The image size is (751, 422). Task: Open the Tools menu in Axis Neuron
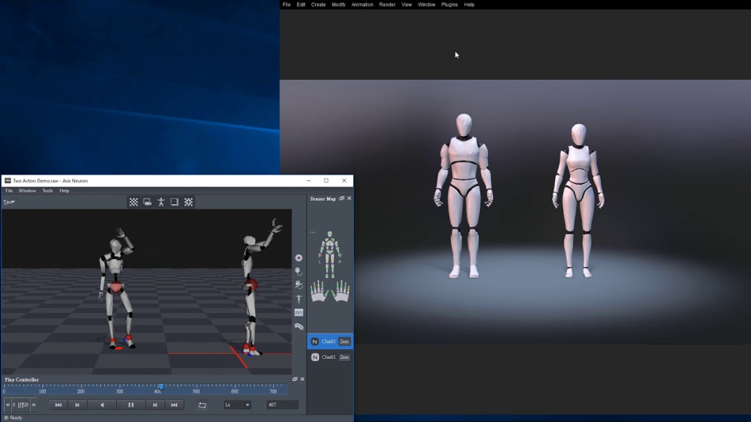pyautogui.click(x=47, y=191)
